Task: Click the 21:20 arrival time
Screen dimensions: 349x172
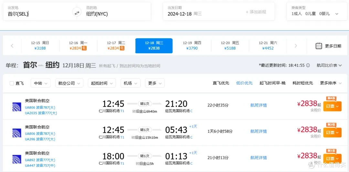Action: tap(176, 104)
